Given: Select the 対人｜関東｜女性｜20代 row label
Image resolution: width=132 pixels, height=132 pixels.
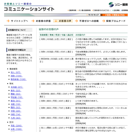Looking at the screenshot, I should pyautogui.click(x=56, y=129).
